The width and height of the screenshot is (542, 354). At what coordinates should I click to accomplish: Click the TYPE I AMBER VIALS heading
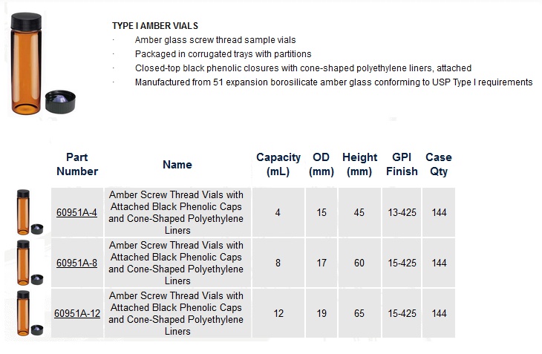(155, 26)
